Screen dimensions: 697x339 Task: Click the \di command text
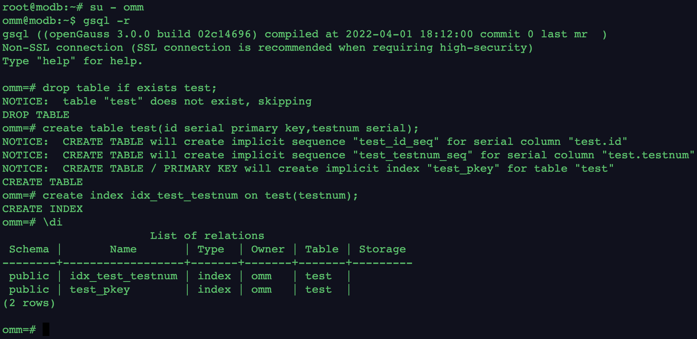coord(53,222)
